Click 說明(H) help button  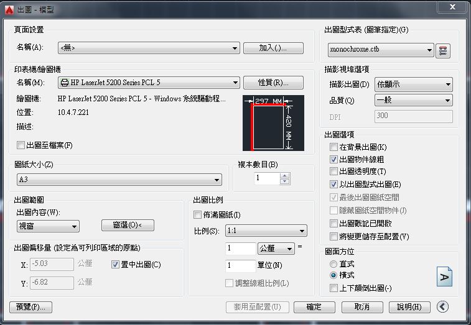409,307
